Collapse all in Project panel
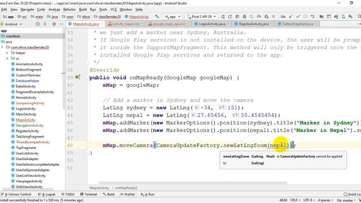This screenshot has height=203, width=361. tap(45, 24)
